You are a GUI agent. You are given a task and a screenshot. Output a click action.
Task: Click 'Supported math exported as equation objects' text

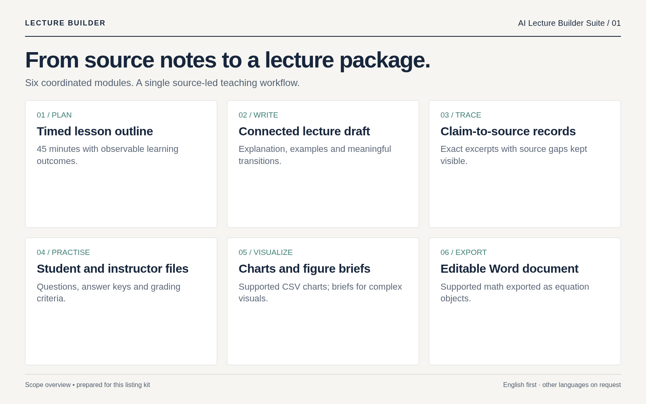point(515,292)
